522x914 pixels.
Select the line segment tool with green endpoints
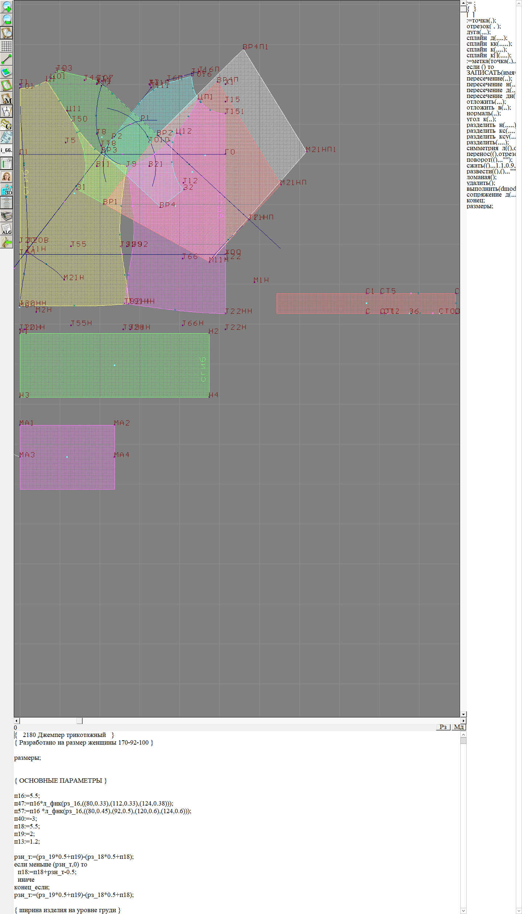click(x=7, y=59)
